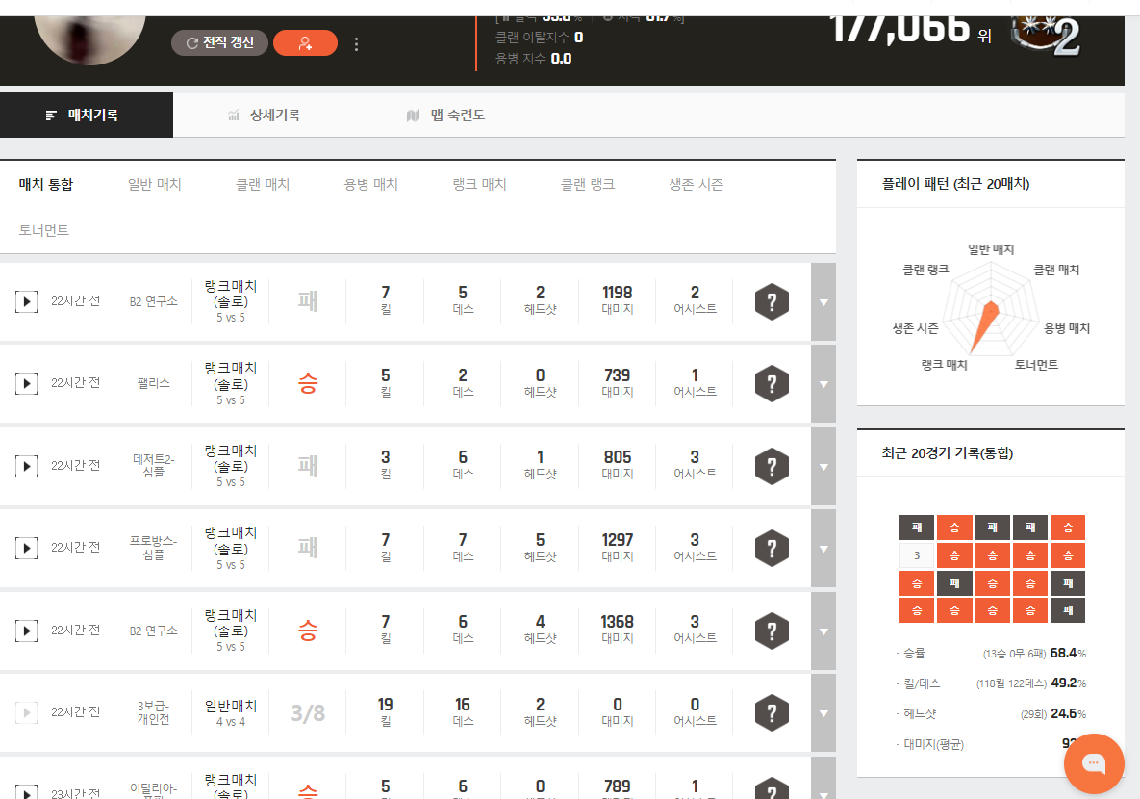Play replay of first B2 연구소 match
The height and width of the screenshot is (799, 1140).
(26, 301)
